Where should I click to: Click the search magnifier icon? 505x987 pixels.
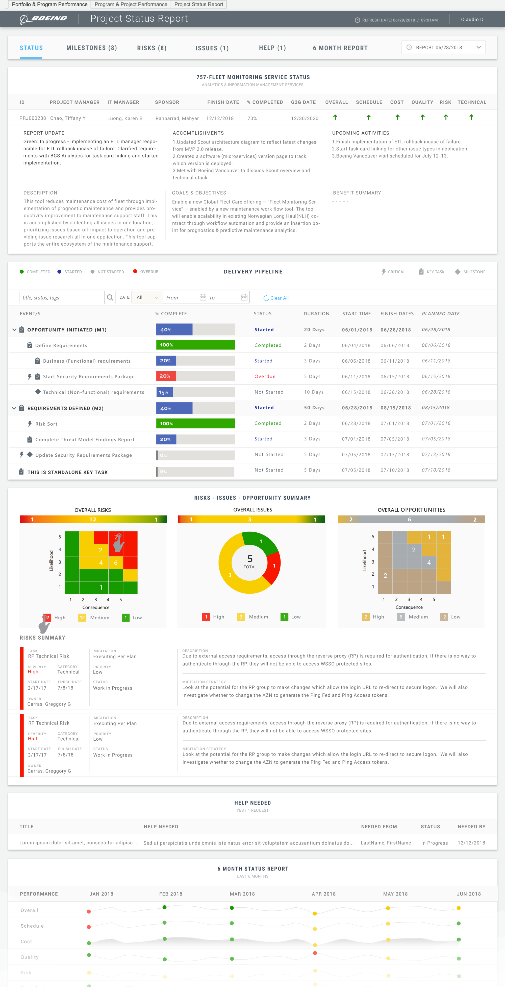[x=110, y=297]
